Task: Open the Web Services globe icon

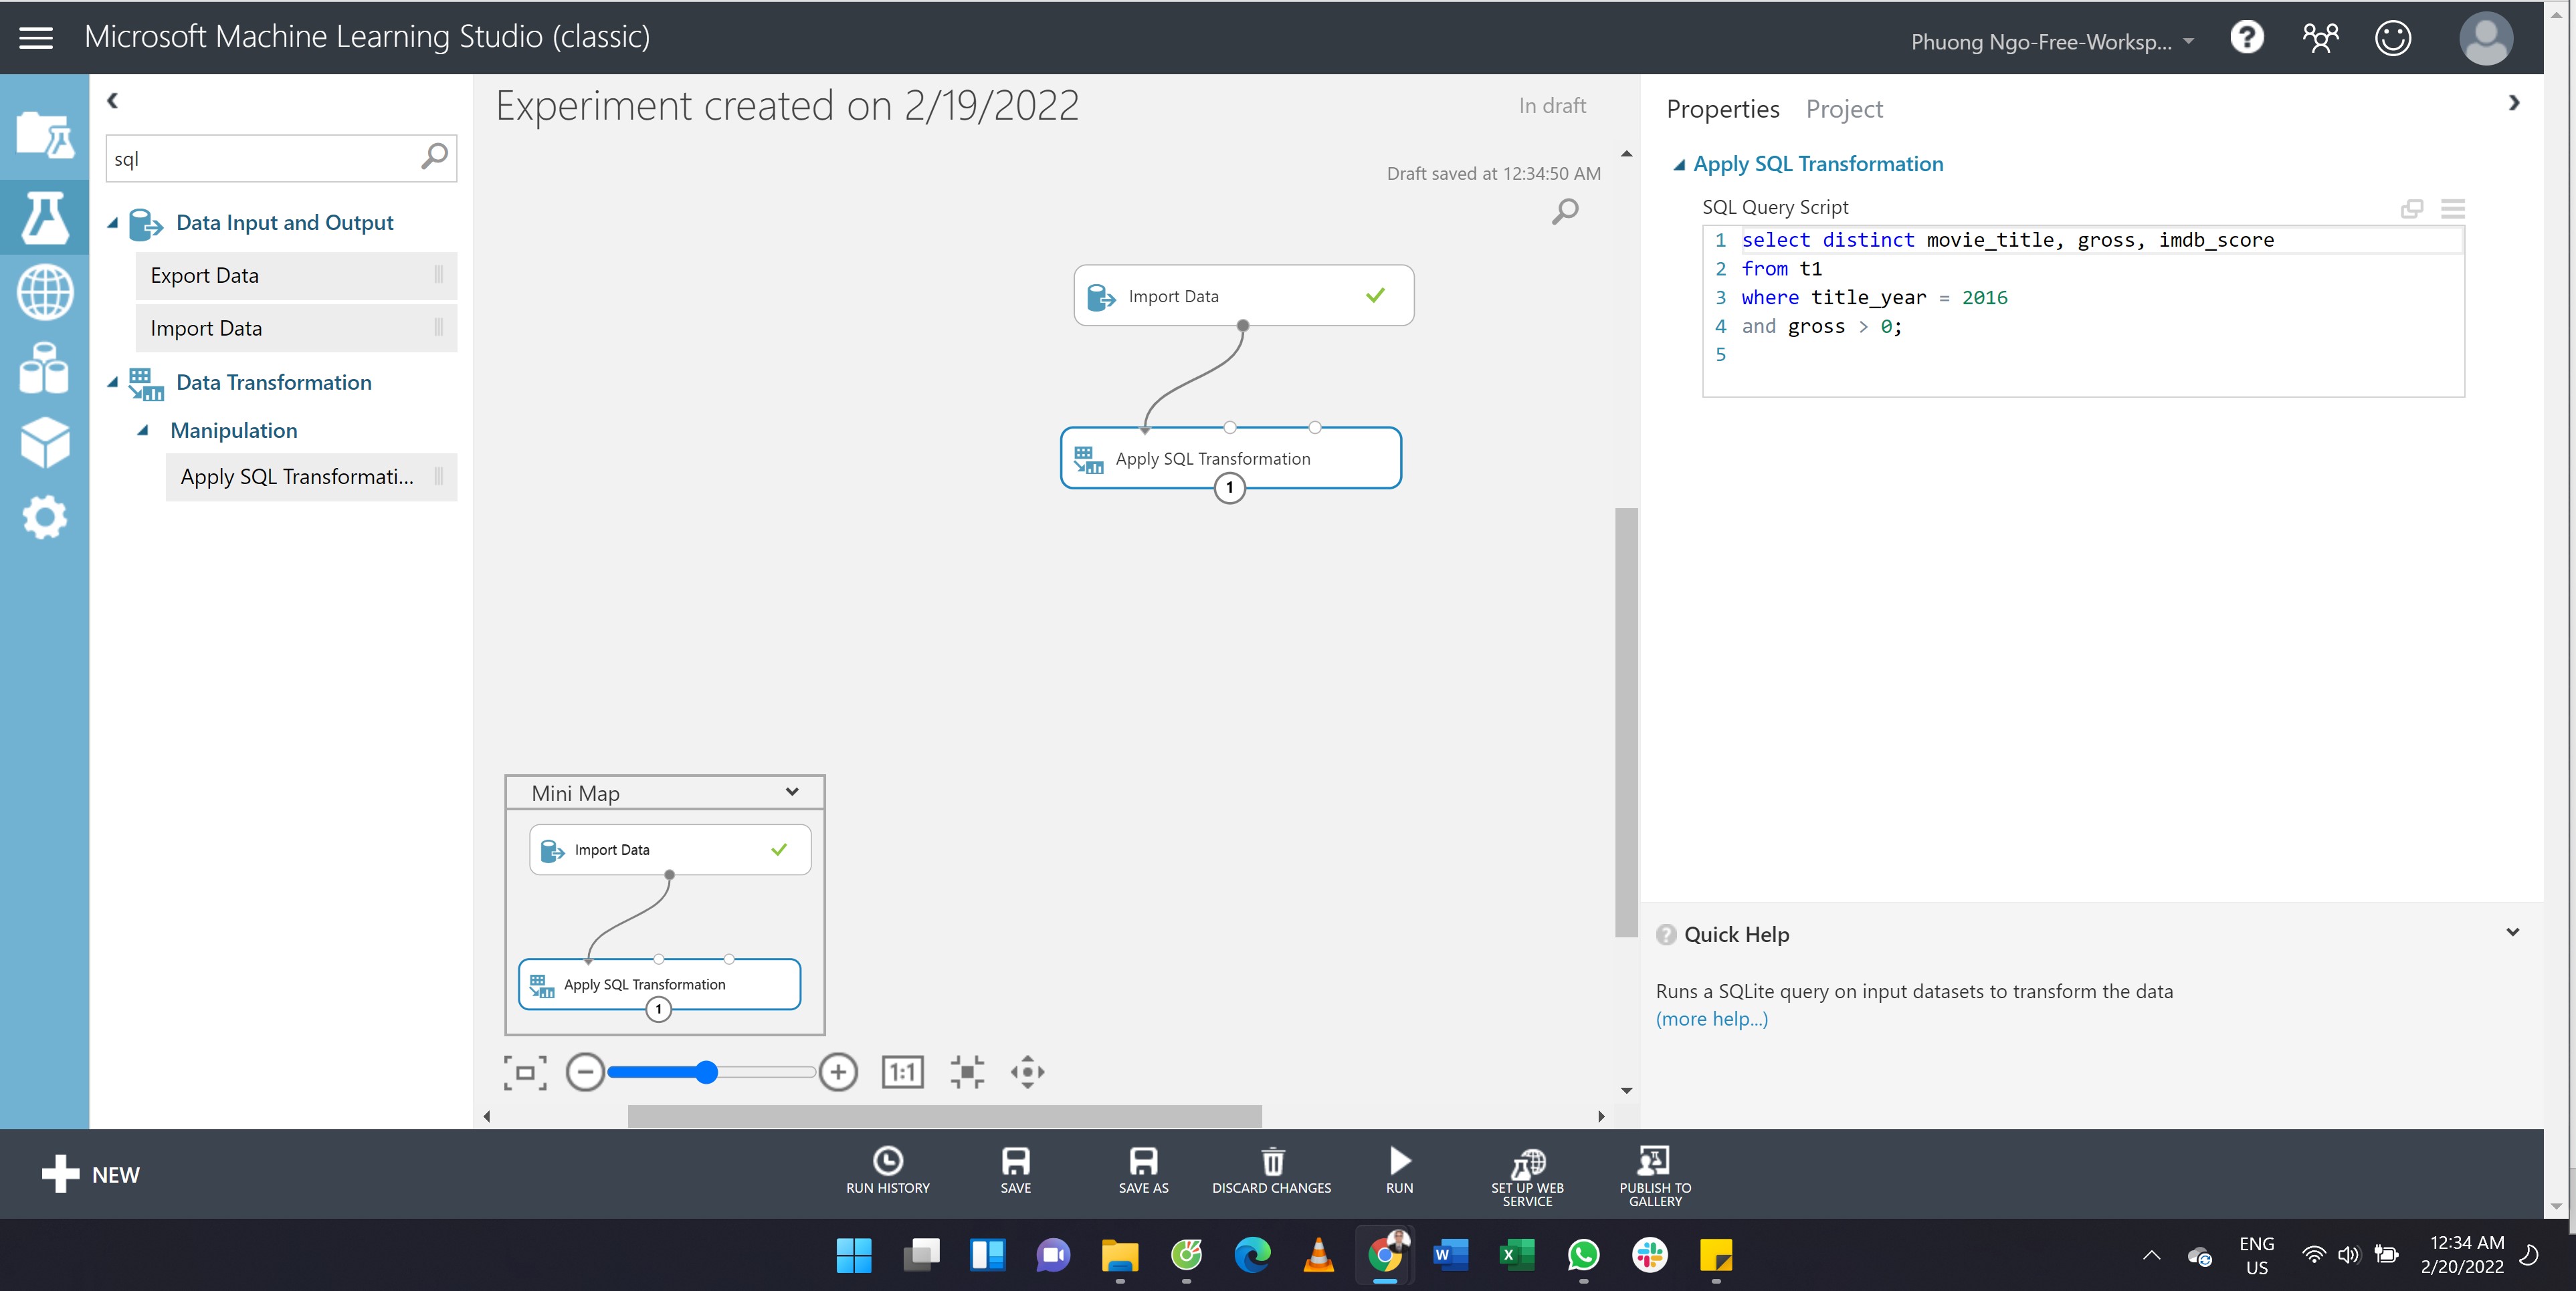Action: 45,291
